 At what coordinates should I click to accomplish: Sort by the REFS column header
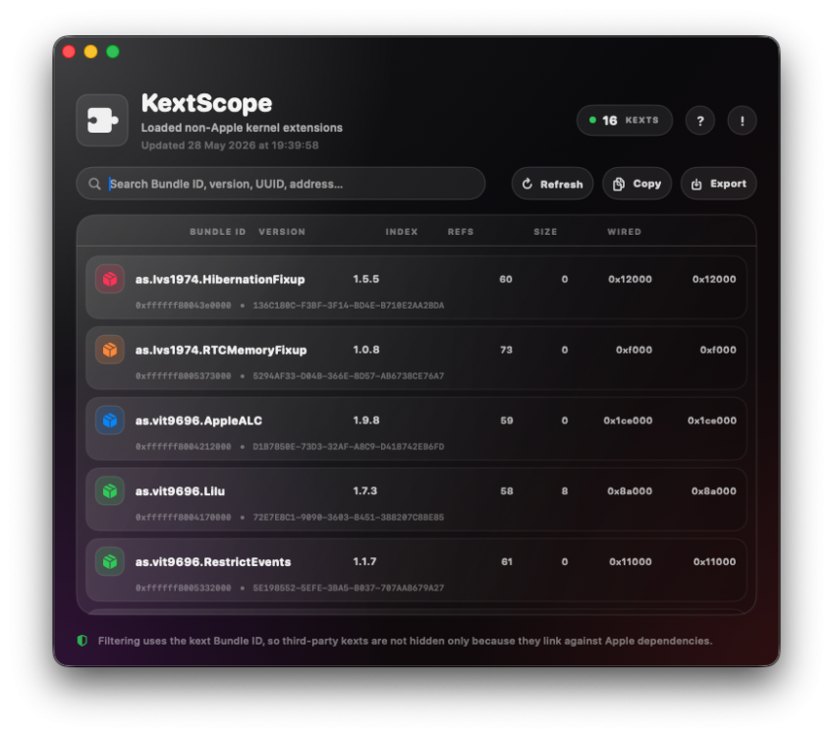pyautogui.click(x=461, y=232)
